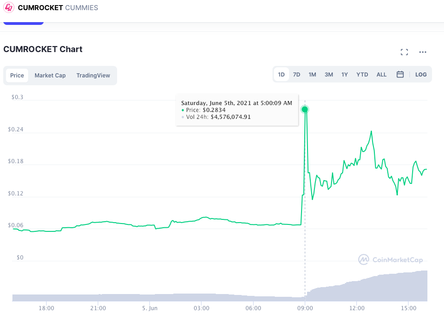Select the 1Y time range
444x318 pixels.
344,75
